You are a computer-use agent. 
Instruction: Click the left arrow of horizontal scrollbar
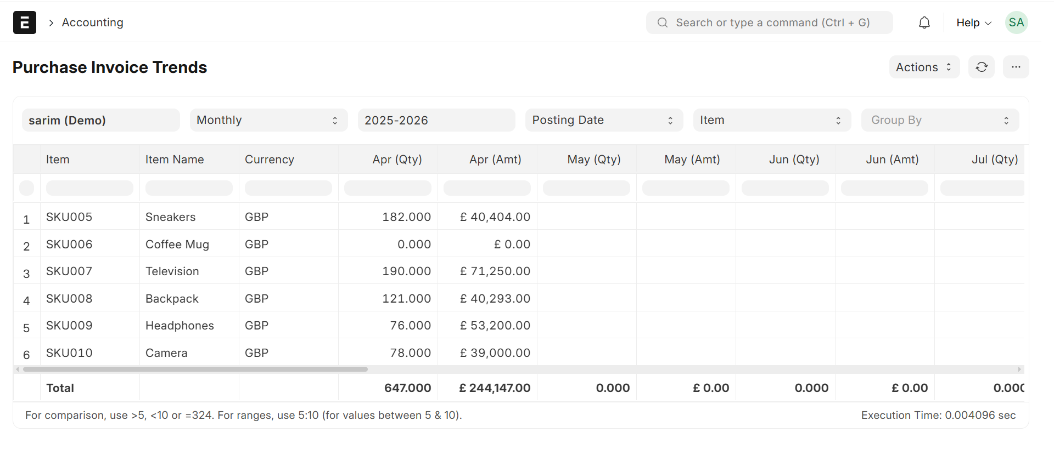(x=18, y=370)
